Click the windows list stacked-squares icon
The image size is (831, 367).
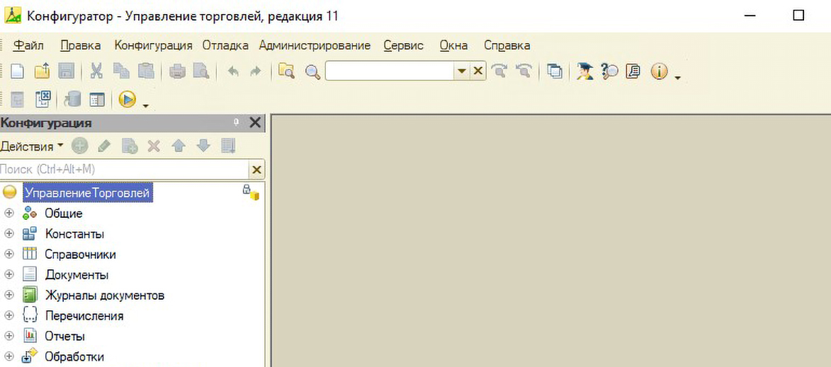pyautogui.click(x=555, y=71)
